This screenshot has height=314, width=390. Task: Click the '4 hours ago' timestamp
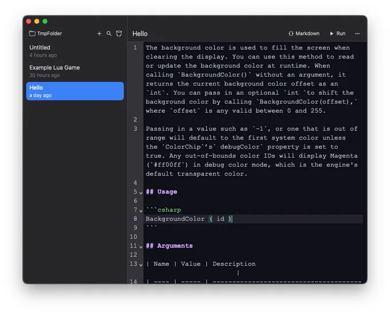pyautogui.click(x=43, y=55)
